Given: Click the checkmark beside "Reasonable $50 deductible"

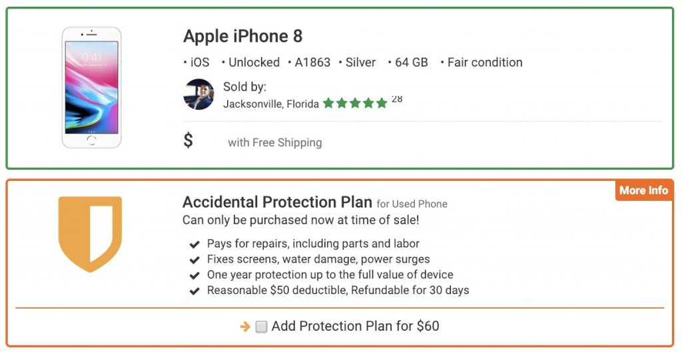Looking at the screenshot, I should [x=194, y=291].
